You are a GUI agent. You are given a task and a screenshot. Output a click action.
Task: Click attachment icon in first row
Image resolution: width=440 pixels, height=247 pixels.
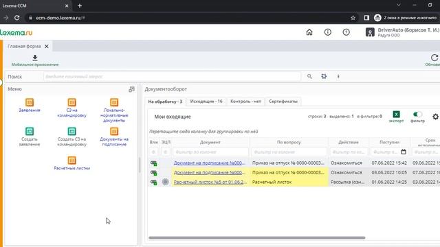click(154, 163)
